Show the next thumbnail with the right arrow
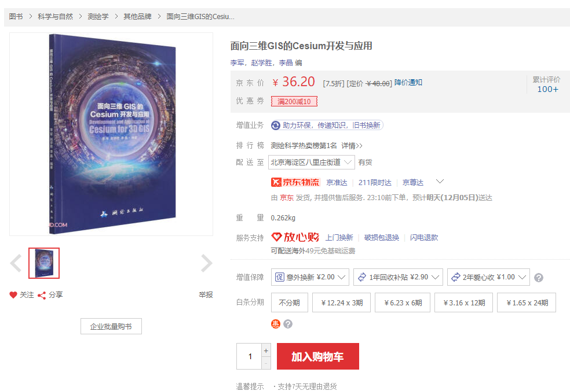 click(x=206, y=263)
